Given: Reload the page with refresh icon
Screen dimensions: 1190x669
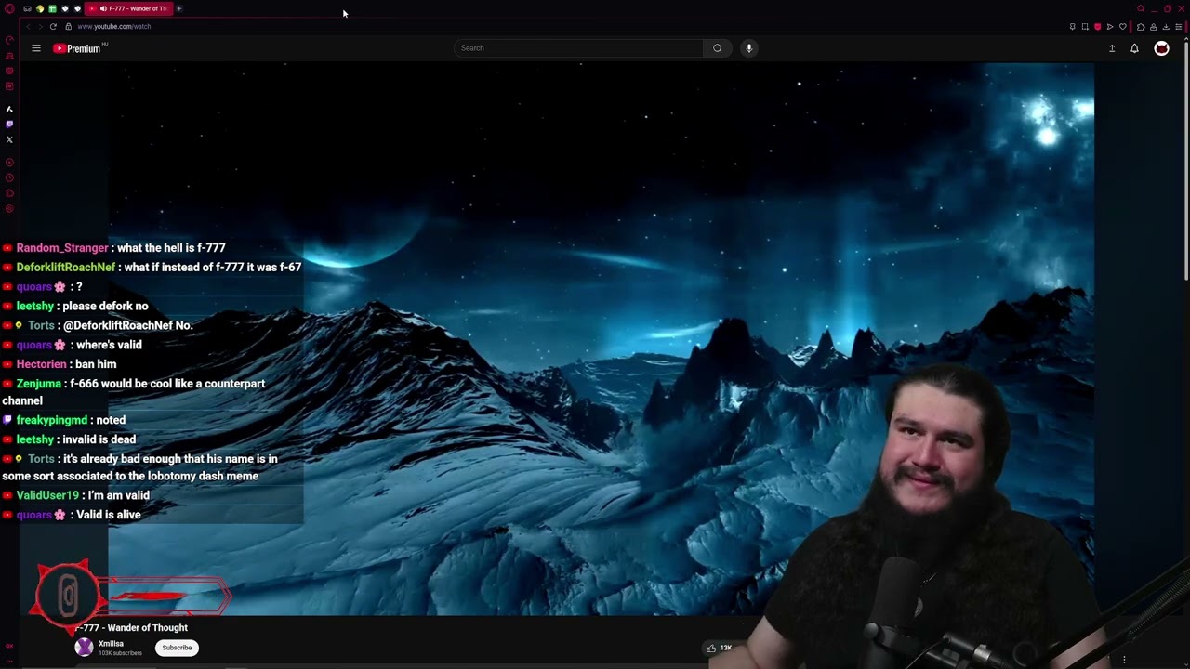Looking at the screenshot, I should tap(53, 26).
